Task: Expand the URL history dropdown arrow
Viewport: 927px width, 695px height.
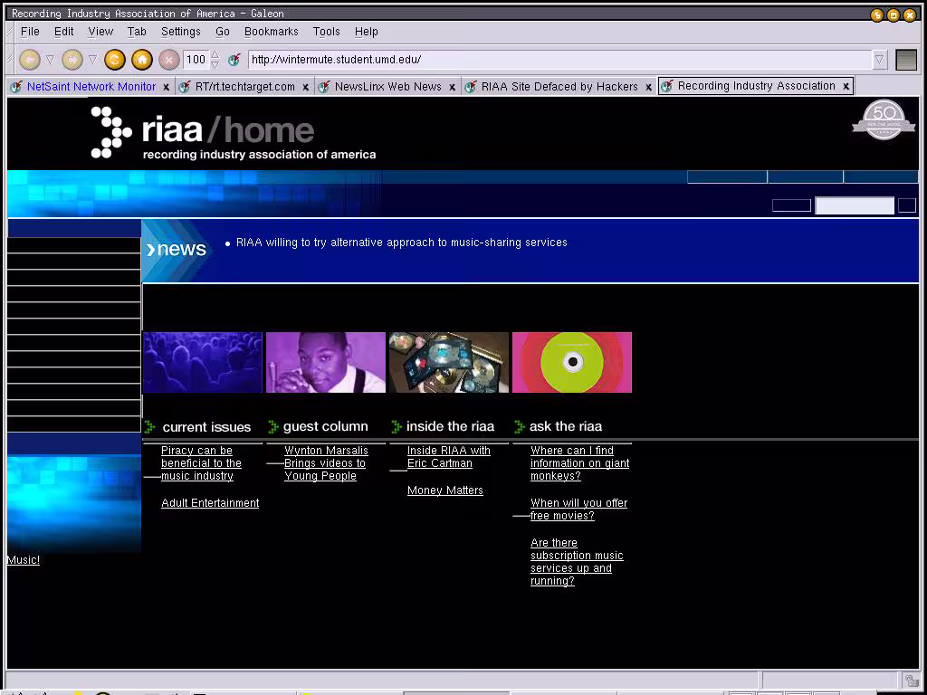Action: click(879, 60)
